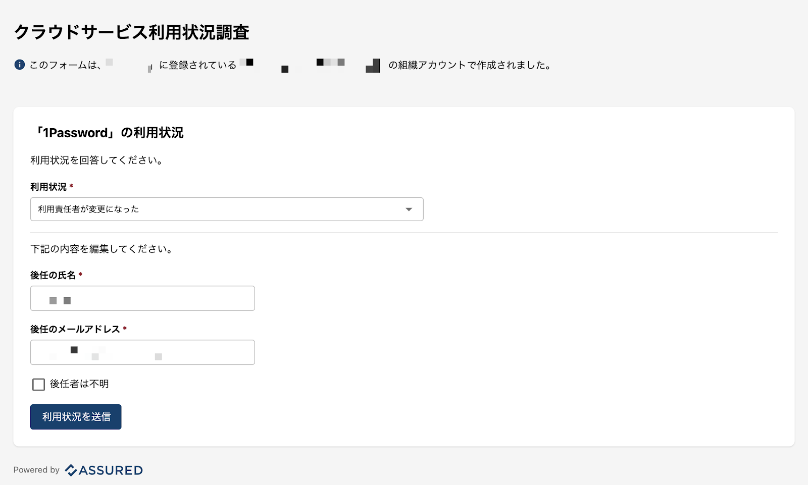The width and height of the screenshot is (808, 485).
Task: Click the 「1Password」の利用状況 section title
Action: point(109,133)
